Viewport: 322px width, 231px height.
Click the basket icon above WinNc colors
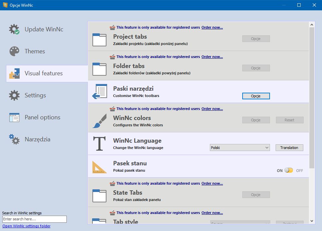[x=112, y=109]
